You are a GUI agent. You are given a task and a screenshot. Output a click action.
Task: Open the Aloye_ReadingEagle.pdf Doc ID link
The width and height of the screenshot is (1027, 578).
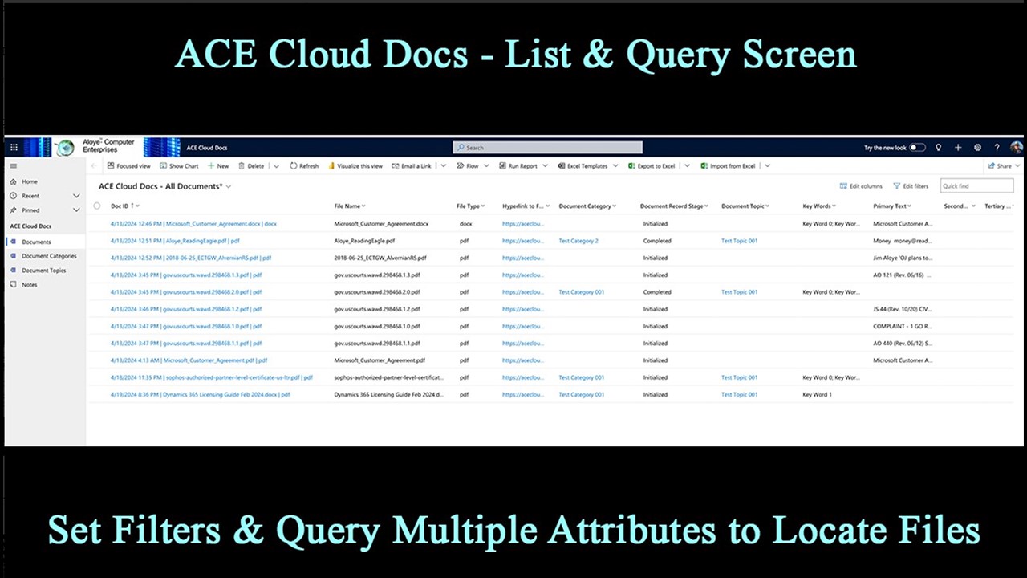[x=175, y=241]
